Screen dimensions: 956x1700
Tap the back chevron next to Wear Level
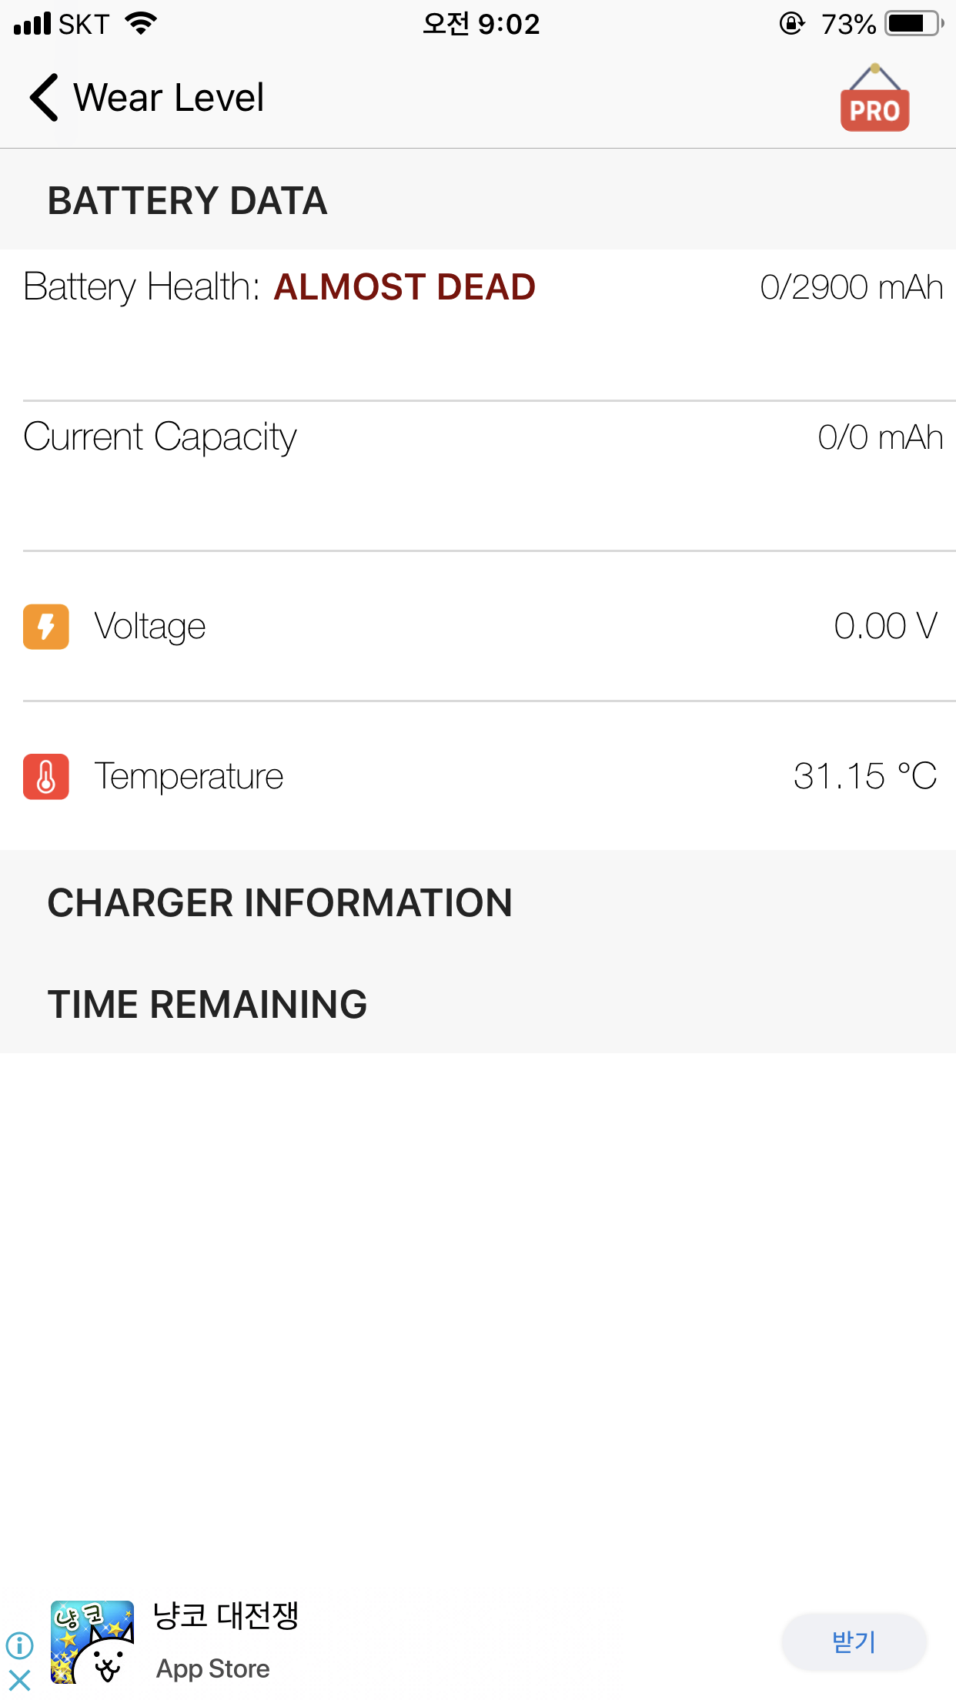click(x=44, y=98)
